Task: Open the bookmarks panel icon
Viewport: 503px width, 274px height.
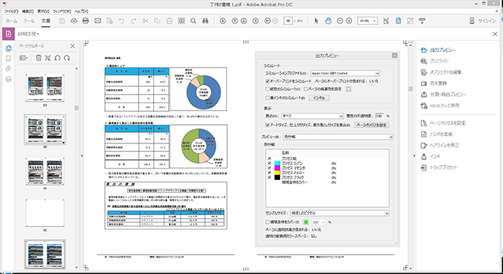Action: coord(9,59)
